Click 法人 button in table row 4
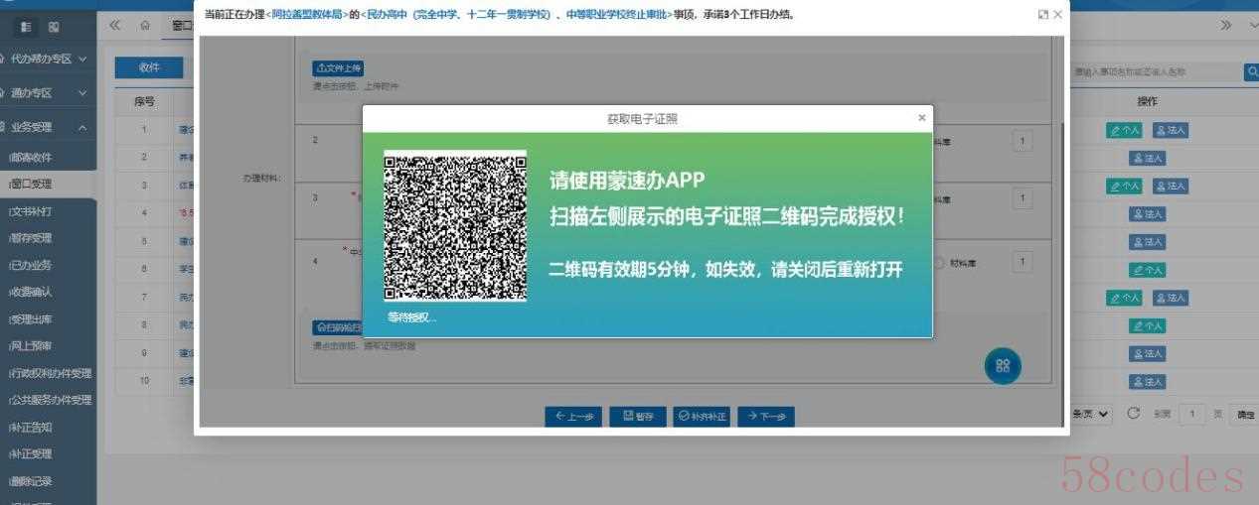This screenshot has height=505, width=1259. (1148, 213)
